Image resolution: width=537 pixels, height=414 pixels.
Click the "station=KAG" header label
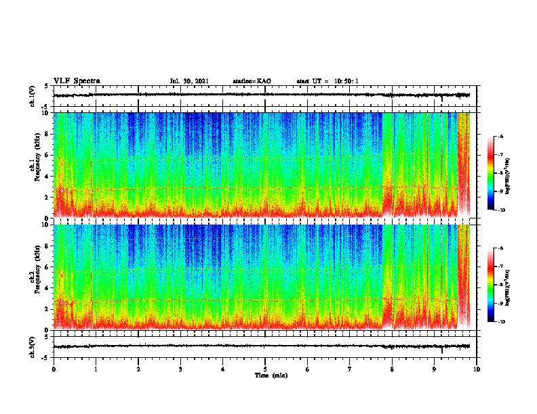coord(252,81)
